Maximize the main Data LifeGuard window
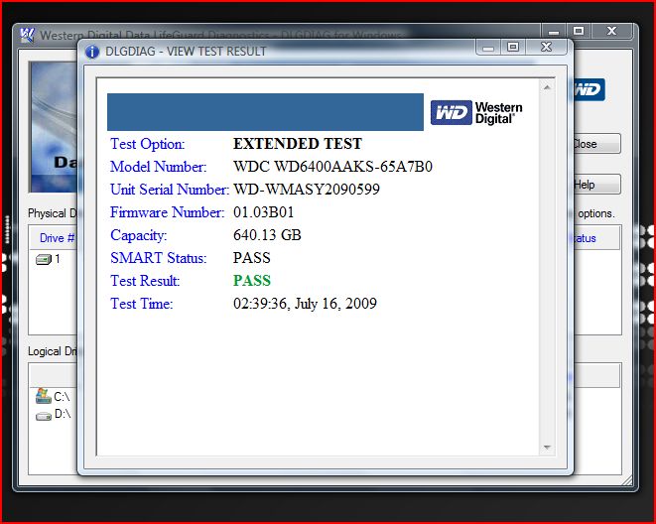This screenshot has height=524, width=656. coord(579,31)
